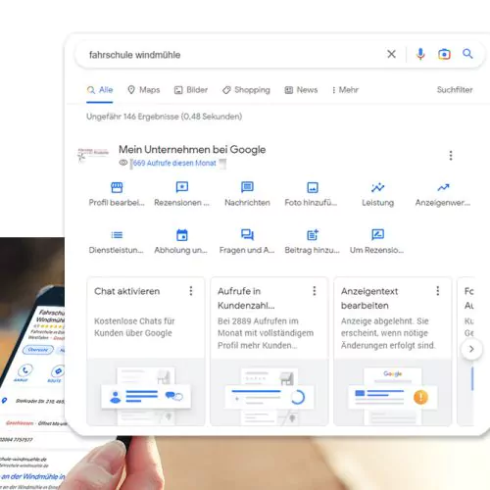Open image search via the camera icon

pos(444,54)
